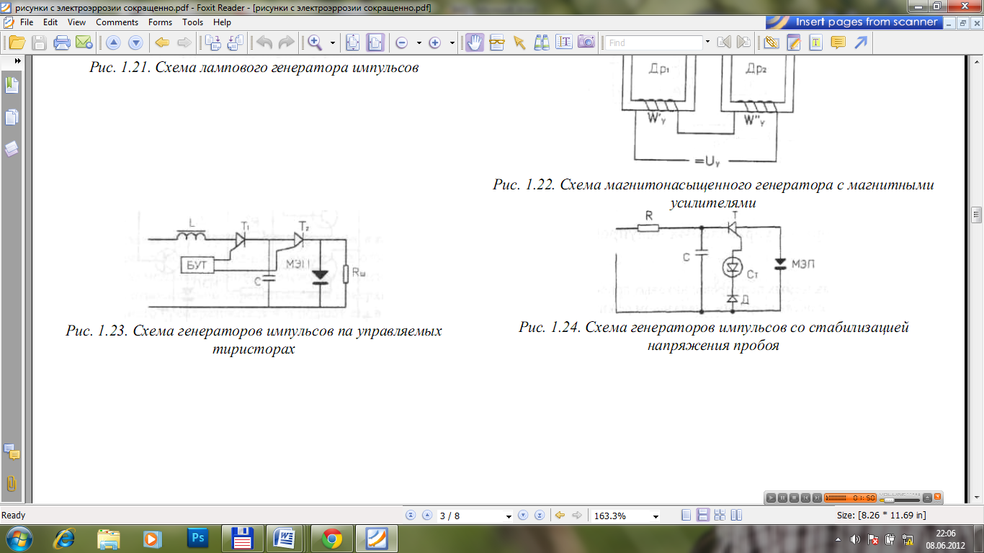Screen dimensions: 984x553
Task: Jump to last page in status bar
Action: pos(539,516)
